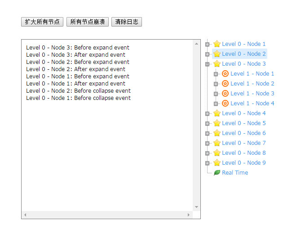Image resolution: width=292 pixels, height=234 pixels.
Task: Click the green leaf icon beside Real Time
Action: point(217,173)
